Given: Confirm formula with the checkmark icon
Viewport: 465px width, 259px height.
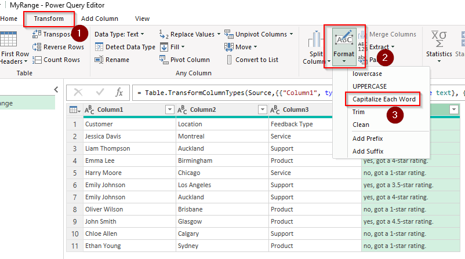Looking at the screenshot, I should point(100,93).
